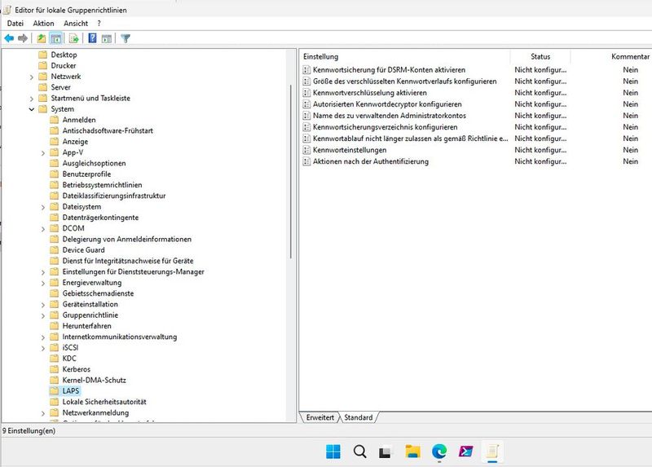This screenshot has height=467, width=652.
Task: Select Delegierung von Anmeldeinformationen
Action: [127, 239]
